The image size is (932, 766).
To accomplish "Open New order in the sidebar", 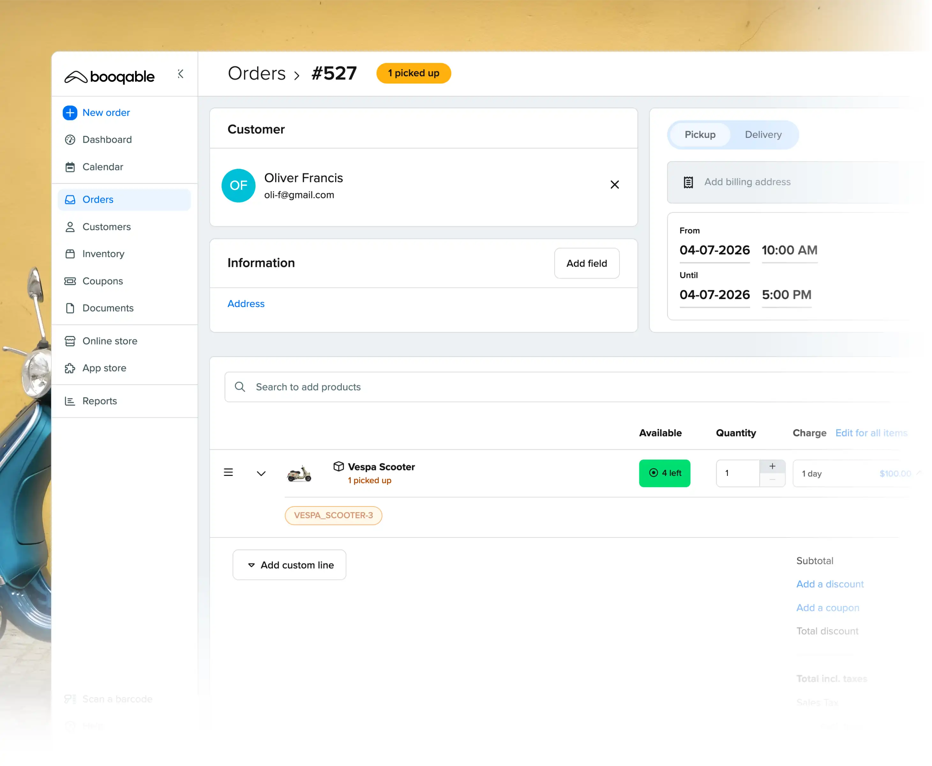I will [x=106, y=113].
